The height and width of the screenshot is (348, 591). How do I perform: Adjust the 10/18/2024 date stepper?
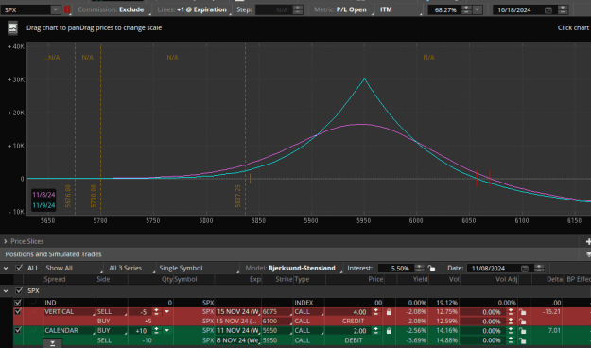[x=563, y=10]
